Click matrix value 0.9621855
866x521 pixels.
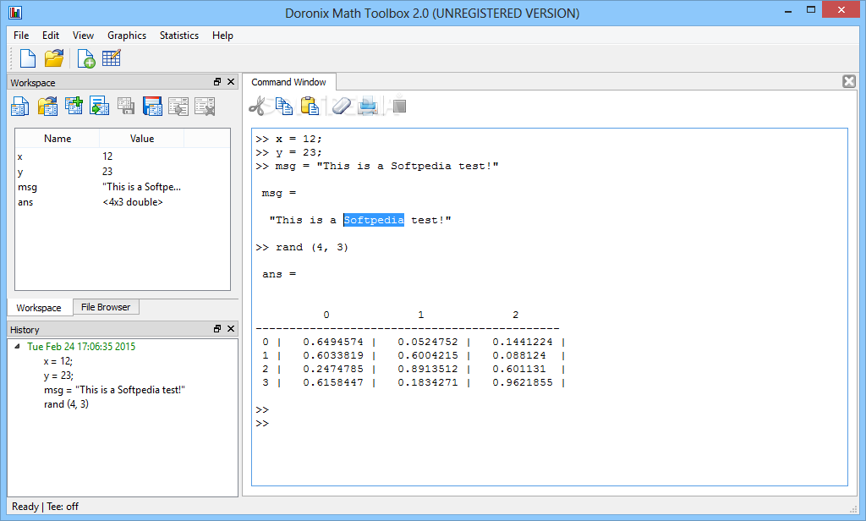tap(523, 382)
